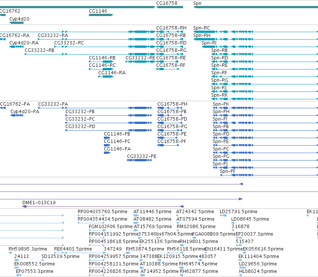Screen dimensions: 318x277
Task: Click transcript Spn-RG label
Action: pyautogui.click(x=220, y=80)
